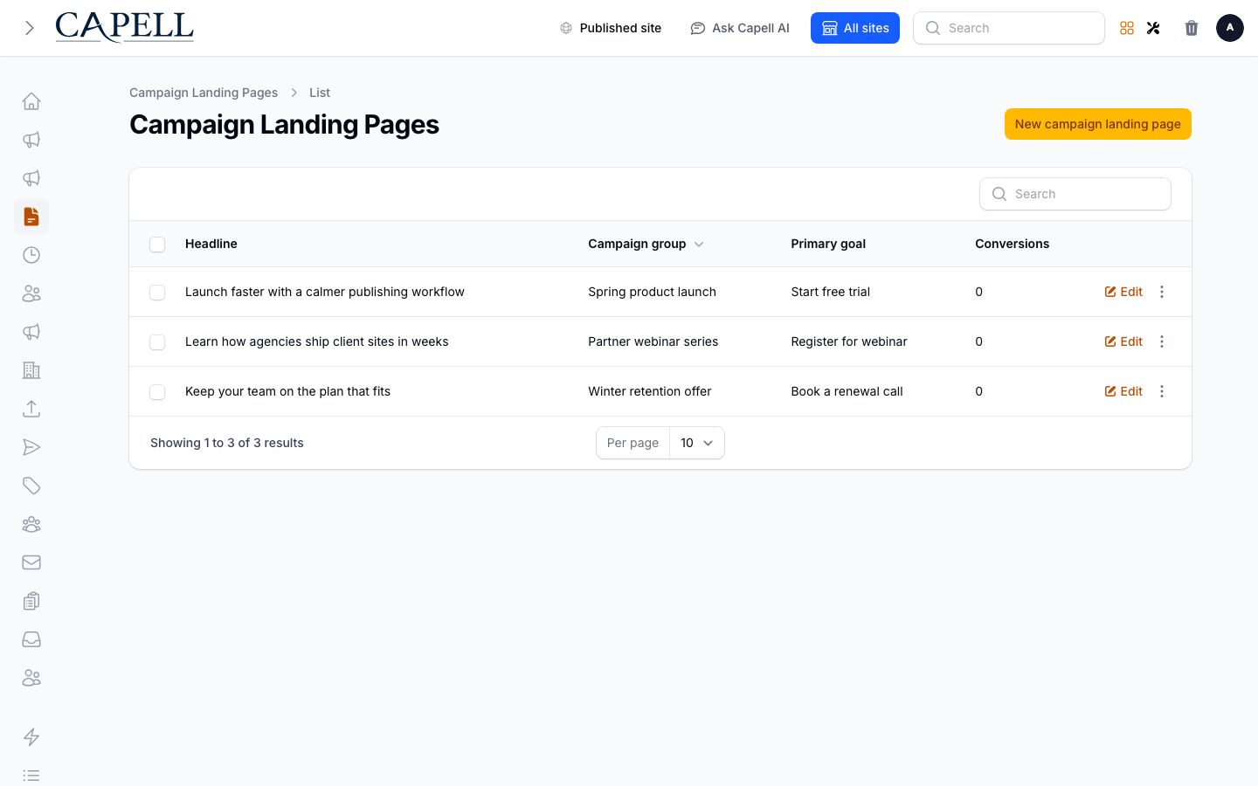Open row menu for Learn how agencies headline

(x=1162, y=341)
